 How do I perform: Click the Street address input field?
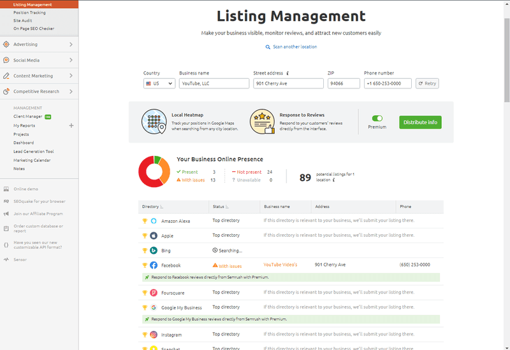[289, 83]
